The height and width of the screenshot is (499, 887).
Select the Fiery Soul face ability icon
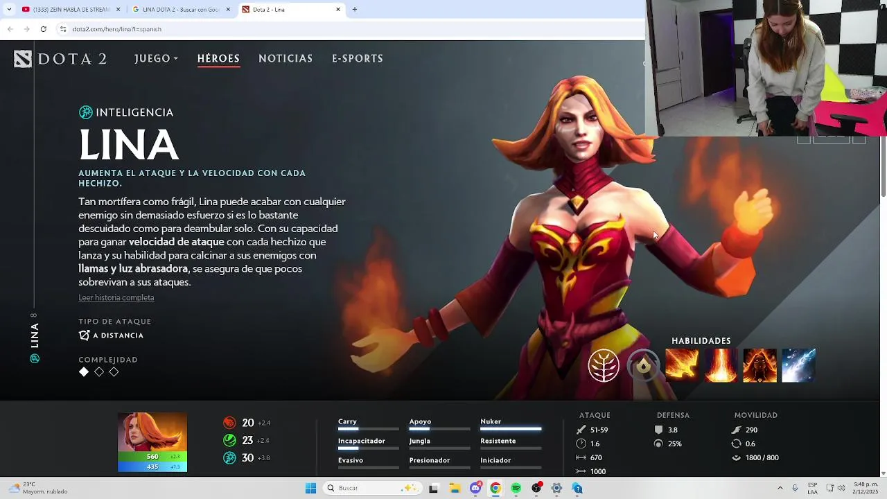pos(759,365)
